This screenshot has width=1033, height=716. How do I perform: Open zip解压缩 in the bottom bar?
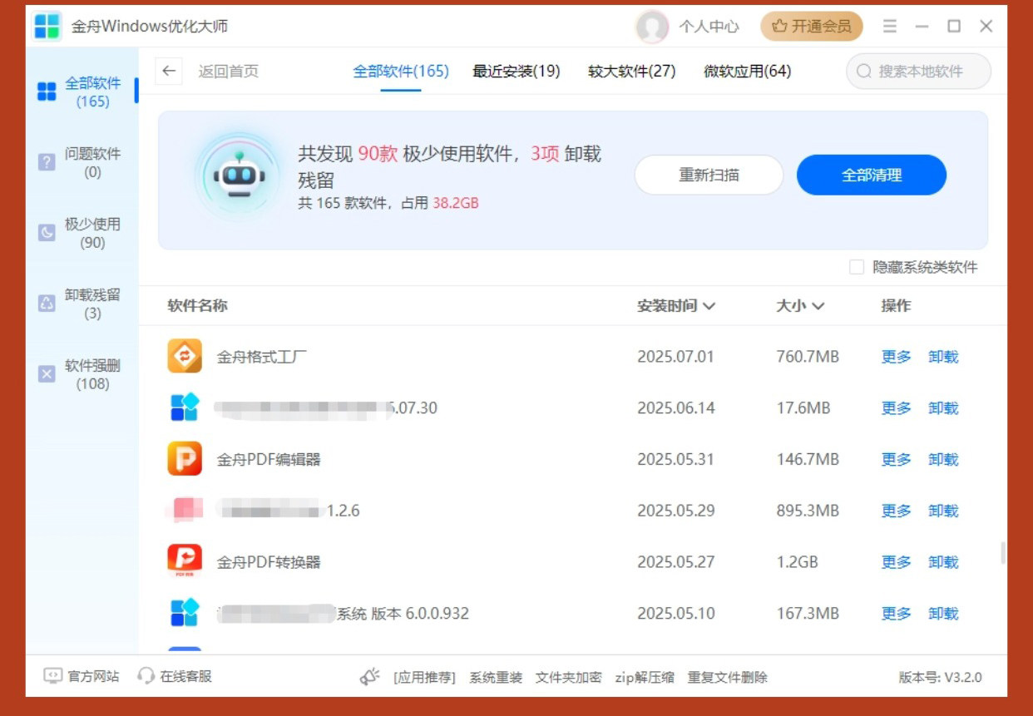click(645, 678)
